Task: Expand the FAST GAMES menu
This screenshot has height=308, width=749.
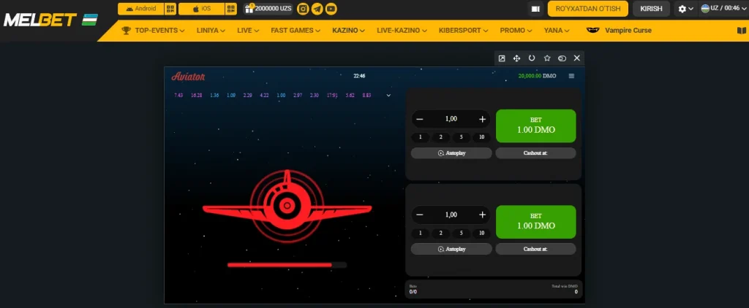Action: [x=296, y=31]
